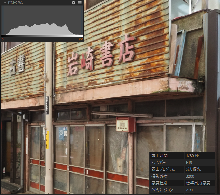Select the 1/80 秒 exposure value
220x195 pixels.
tap(192, 156)
